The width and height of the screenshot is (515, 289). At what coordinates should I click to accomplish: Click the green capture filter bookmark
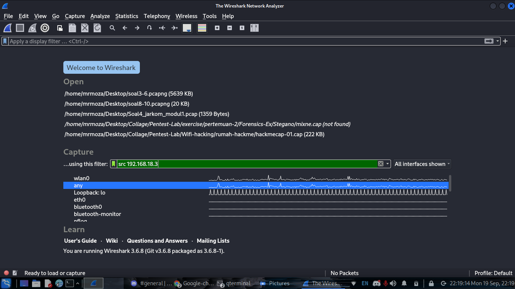click(113, 164)
